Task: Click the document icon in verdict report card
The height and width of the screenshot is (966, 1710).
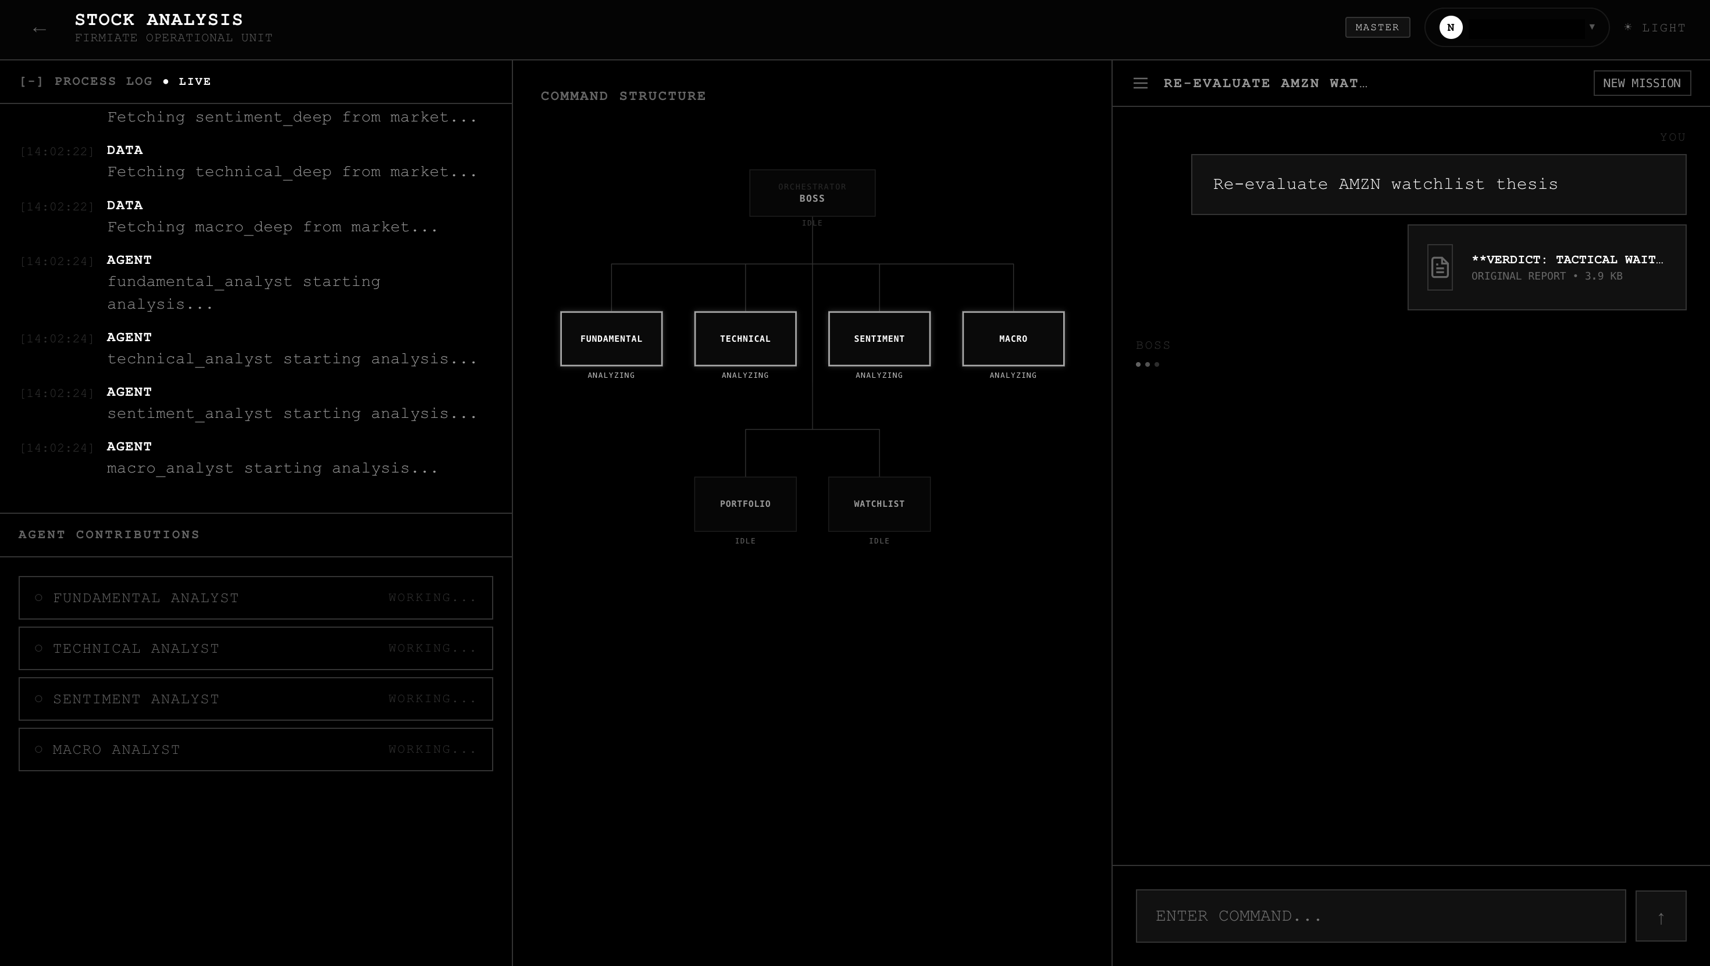Action: 1440,267
